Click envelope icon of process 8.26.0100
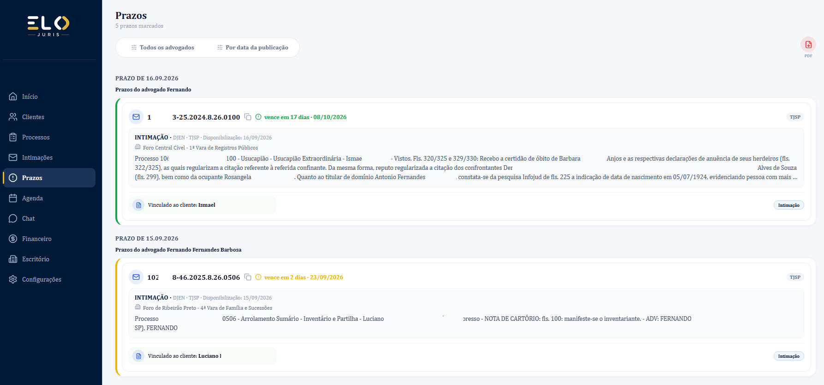 tap(136, 117)
